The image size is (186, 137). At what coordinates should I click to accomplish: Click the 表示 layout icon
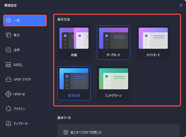[x=8, y=35]
